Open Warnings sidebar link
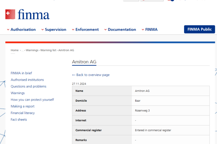This screenshot has height=144, width=217. tap(18, 93)
